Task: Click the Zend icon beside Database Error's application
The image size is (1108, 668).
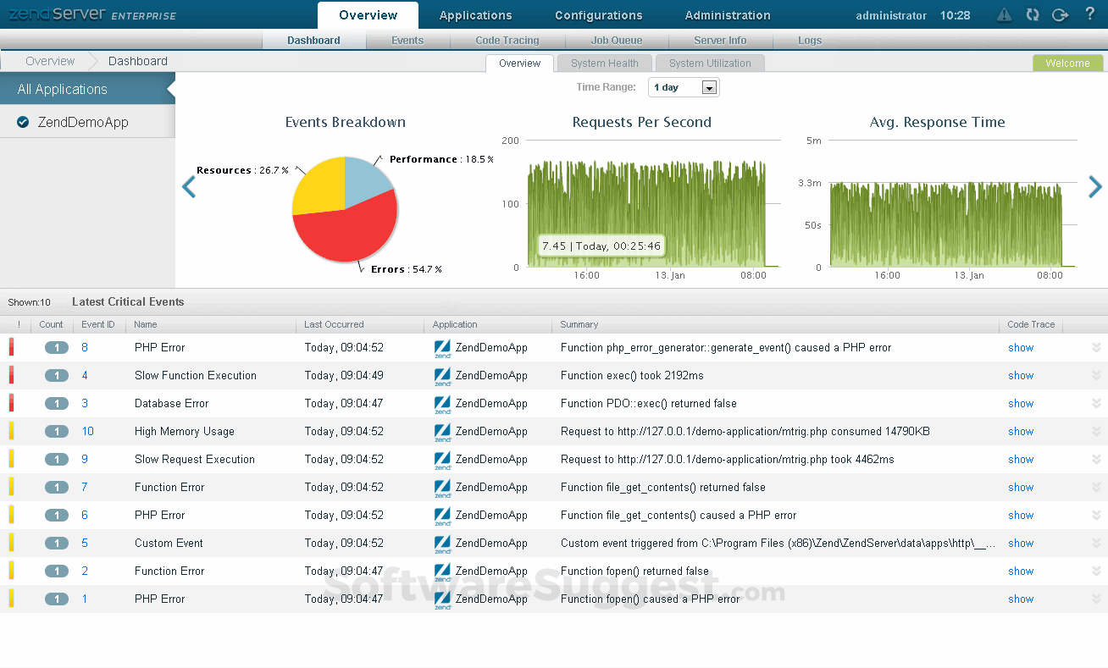Action: point(442,403)
